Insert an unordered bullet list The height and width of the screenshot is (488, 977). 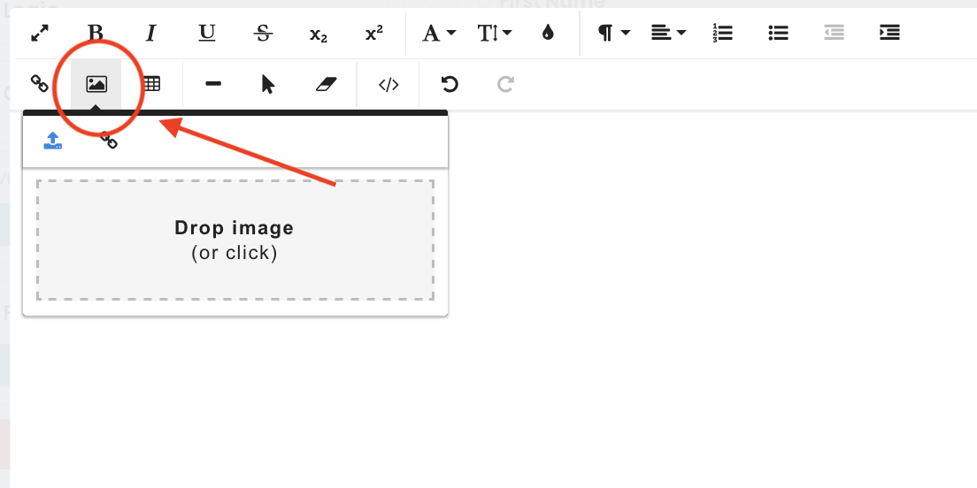(778, 34)
